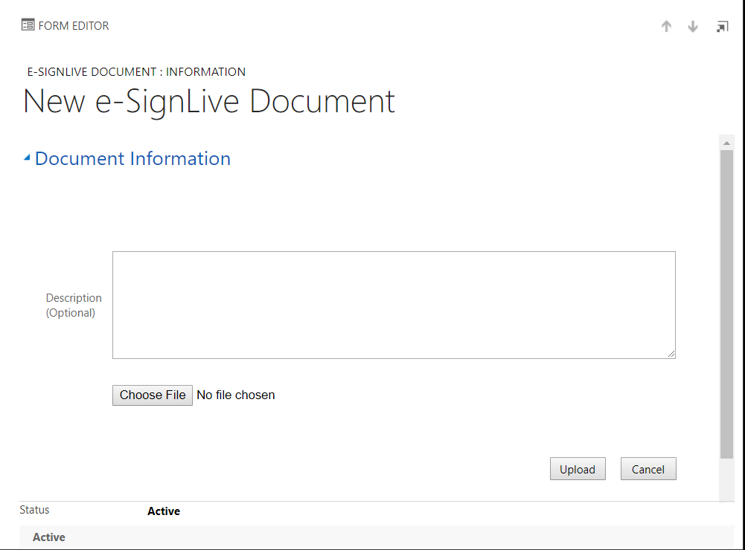Click the Document Information section heading

coord(132,159)
